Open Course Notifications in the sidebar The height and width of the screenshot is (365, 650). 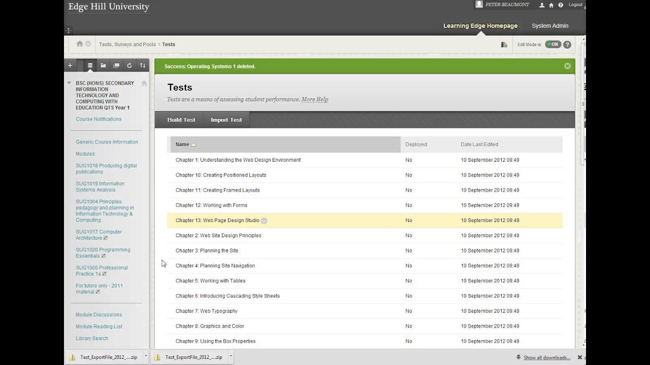click(x=99, y=119)
